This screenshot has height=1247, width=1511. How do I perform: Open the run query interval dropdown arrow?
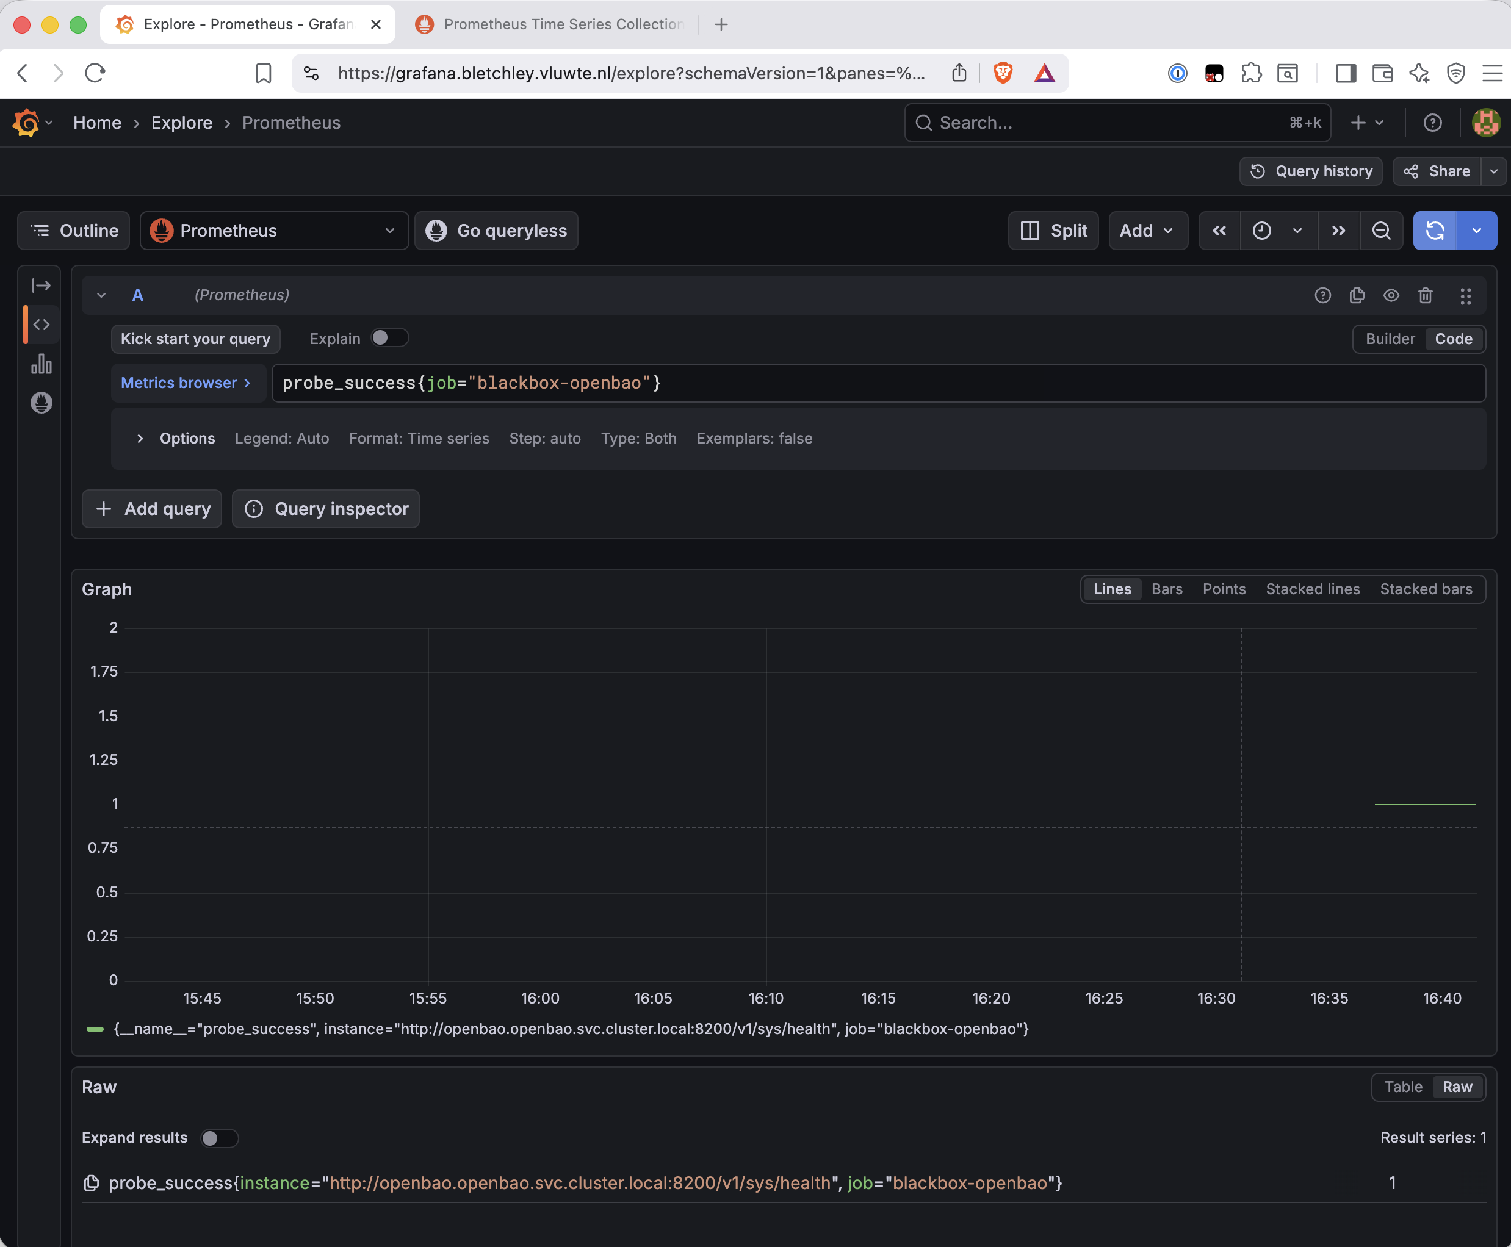(x=1476, y=231)
